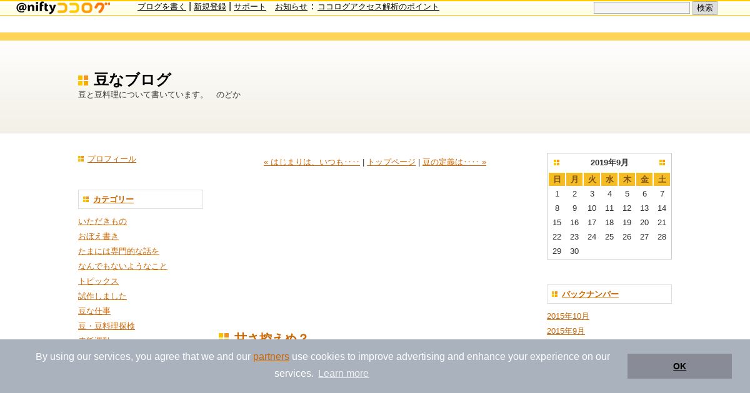The height and width of the screenshot is (393, 750).
Task: Select category たまには専門的な話を
Action: 119,251
